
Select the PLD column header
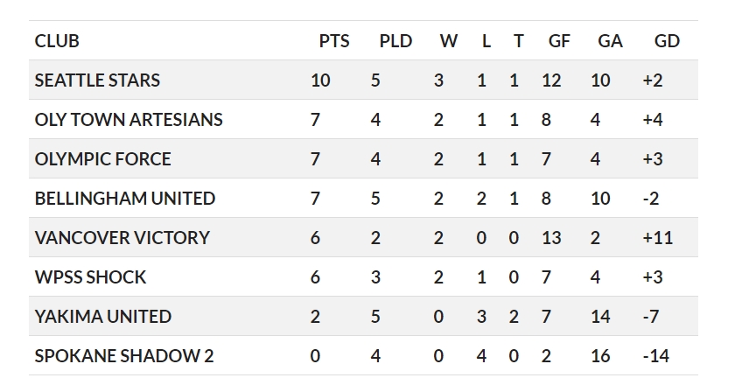click(x=395, y=41)
